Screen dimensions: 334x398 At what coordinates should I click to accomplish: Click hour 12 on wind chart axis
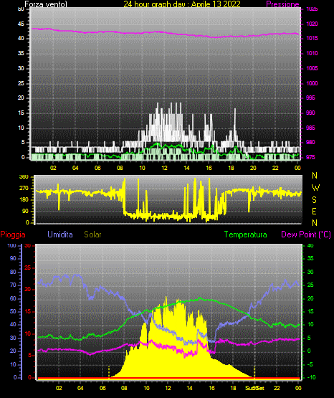[164, 168]
